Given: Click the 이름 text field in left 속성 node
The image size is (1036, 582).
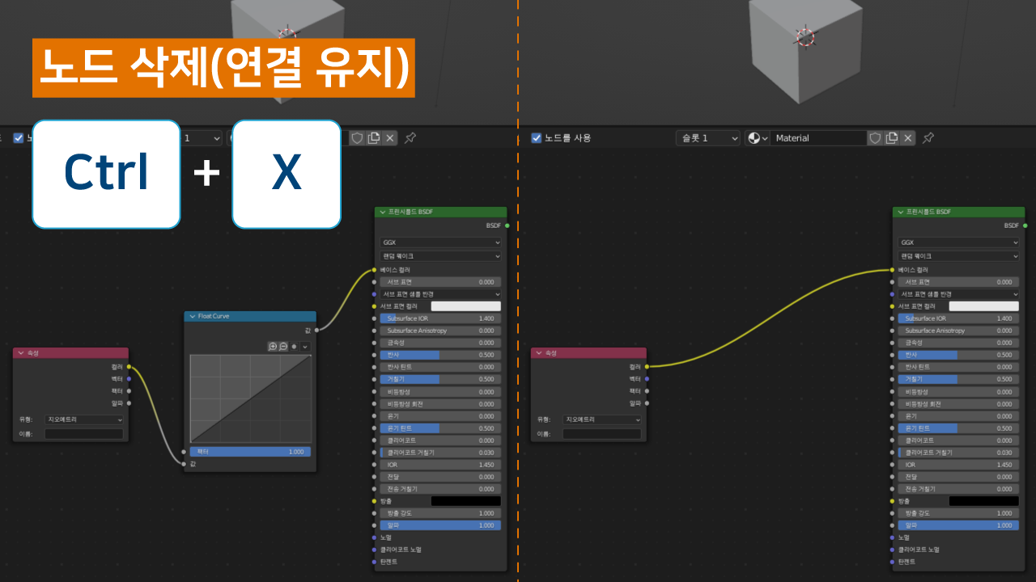Looking at the screenshot, I should click(84, 434).
